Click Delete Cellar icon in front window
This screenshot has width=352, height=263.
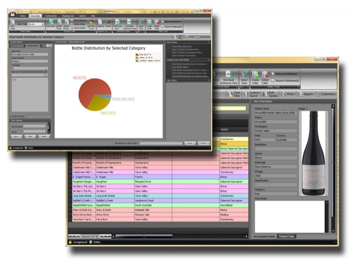pyautogui.click(x=157, y=24)
